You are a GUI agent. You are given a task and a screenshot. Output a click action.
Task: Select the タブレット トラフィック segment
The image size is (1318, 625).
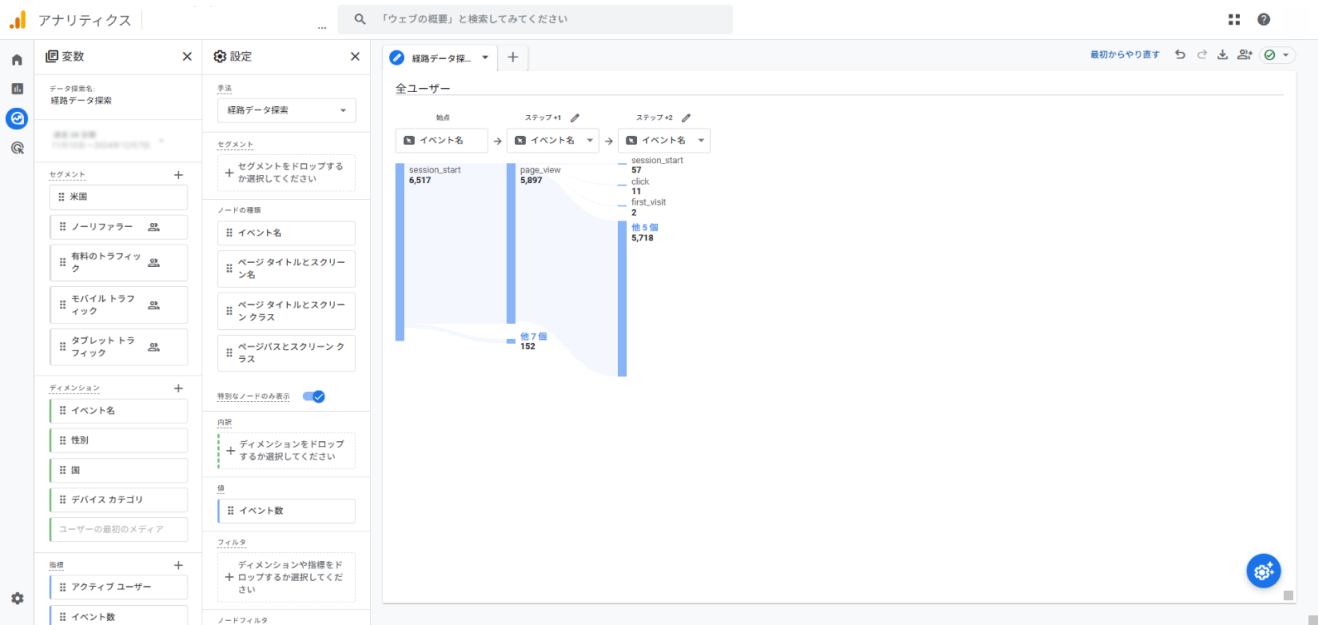(119, 347)
